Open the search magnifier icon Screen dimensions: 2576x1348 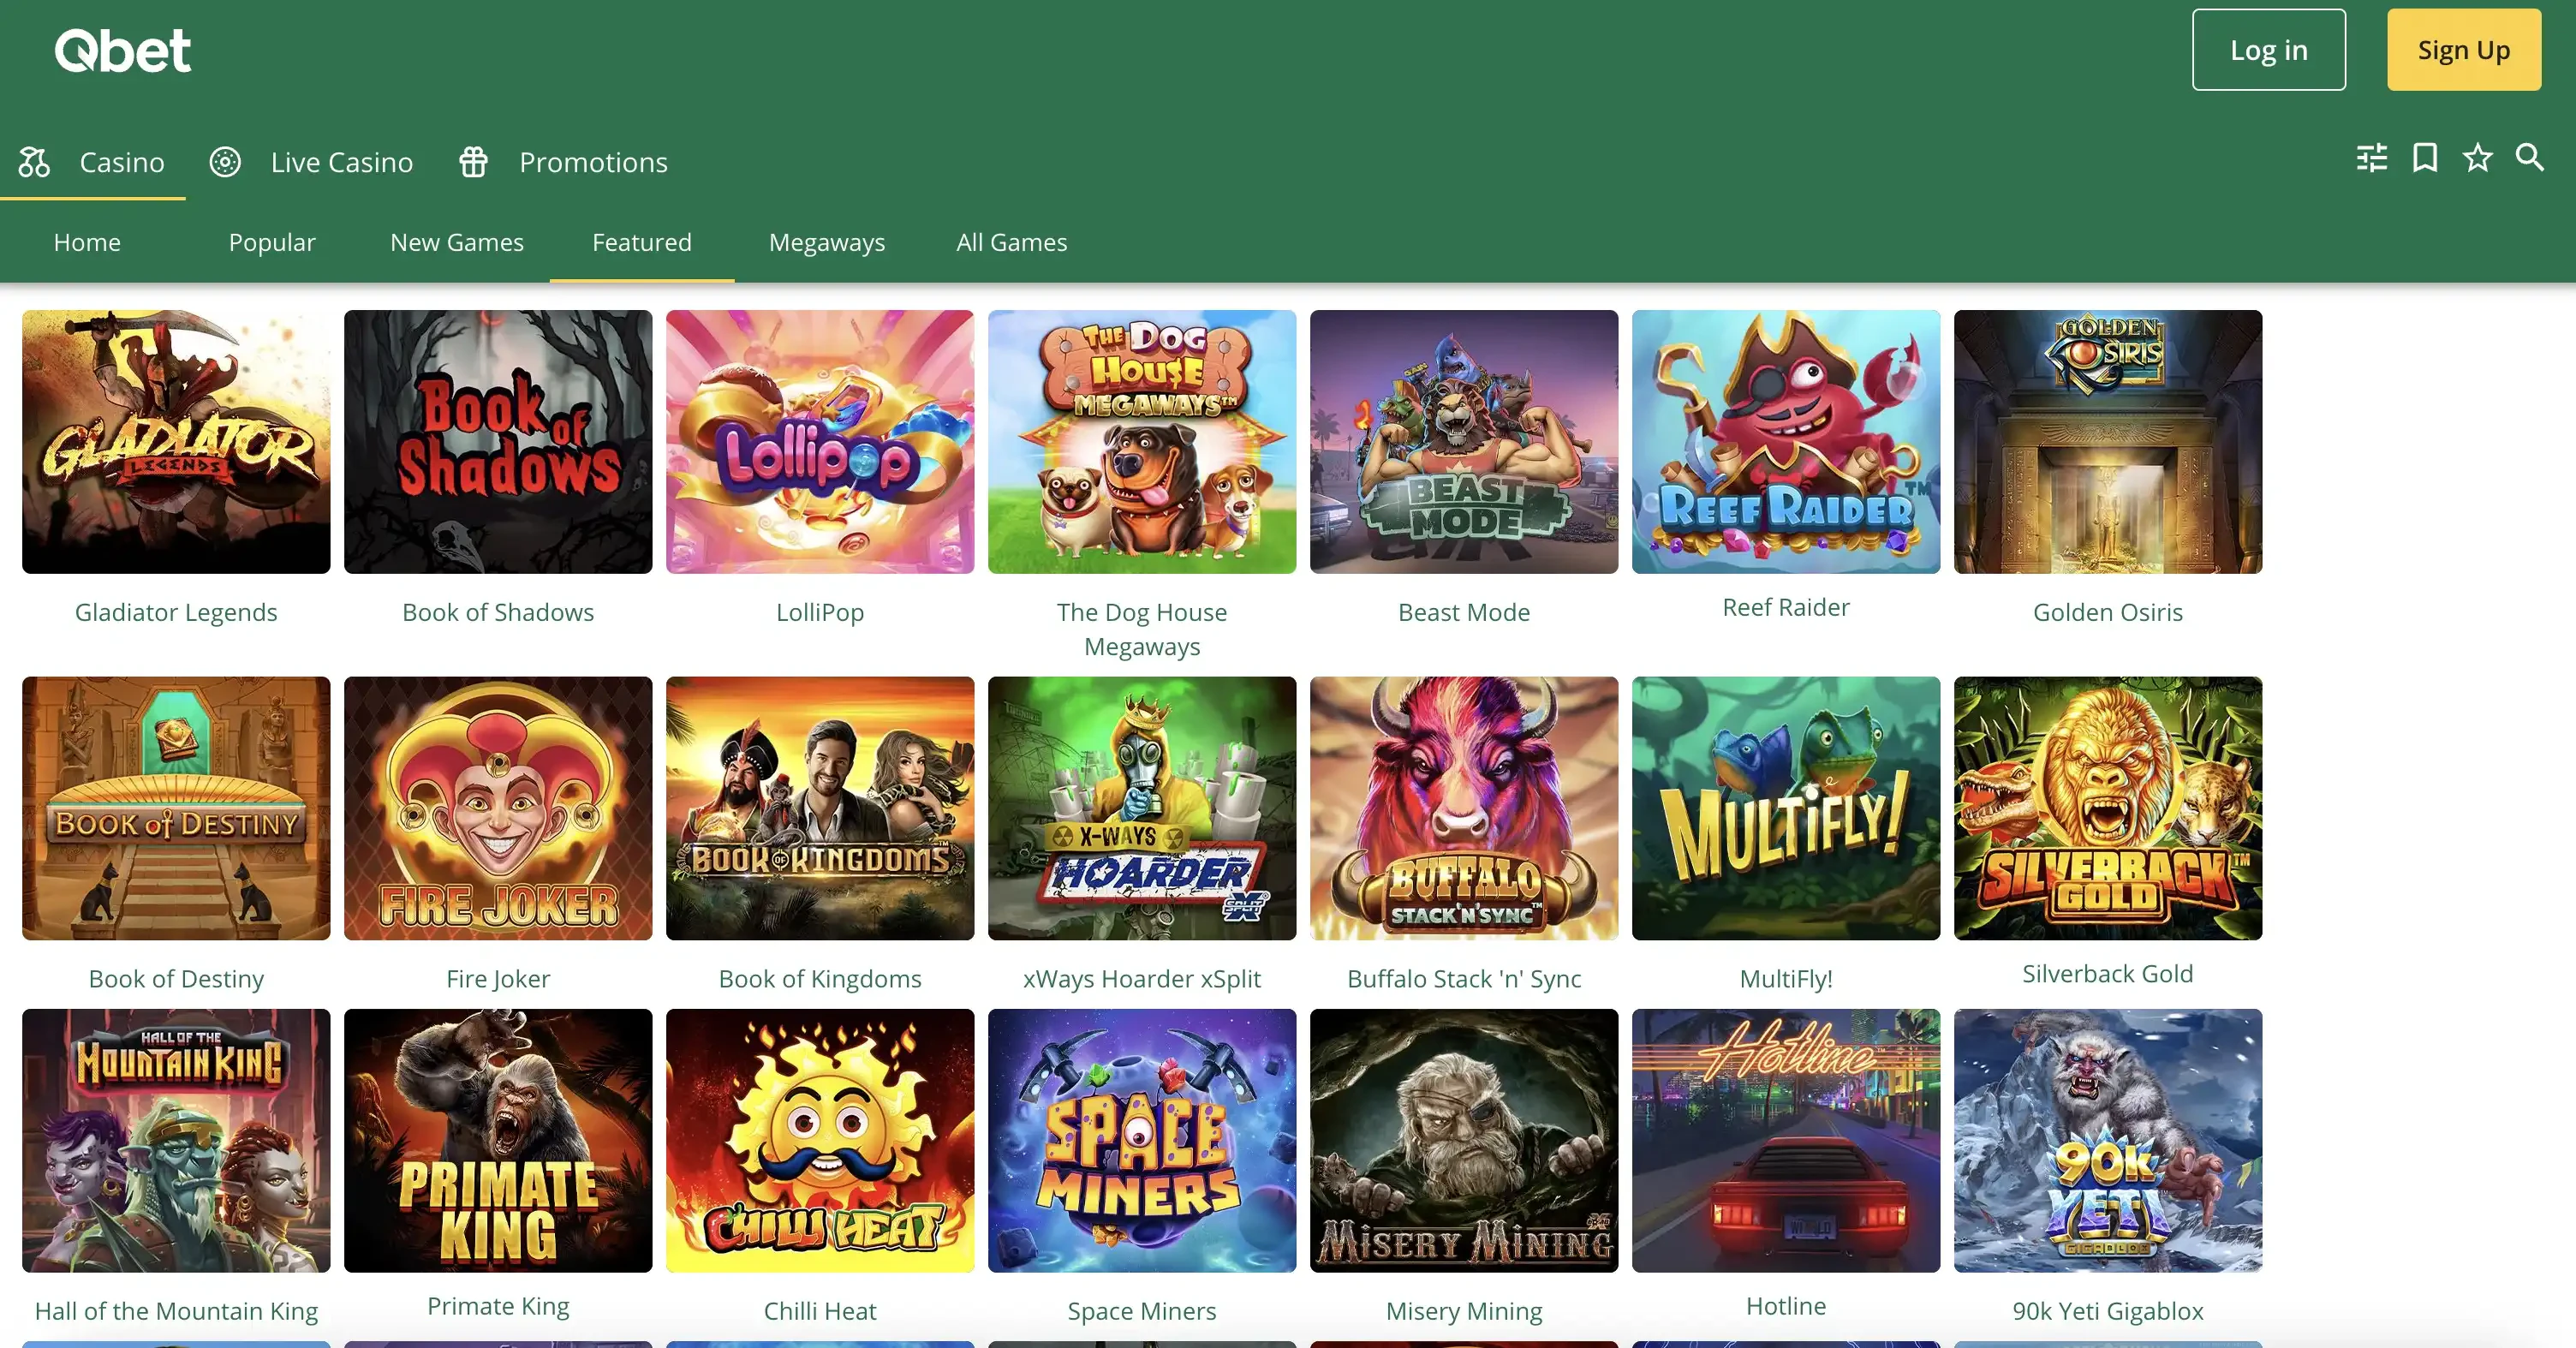point(2530,158)
